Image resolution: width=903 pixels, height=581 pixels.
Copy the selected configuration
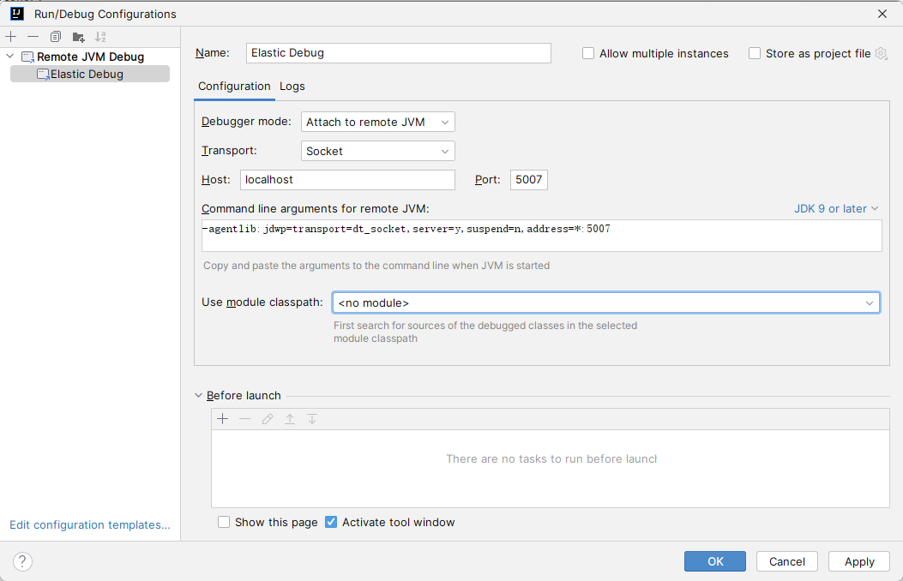[x=55, y=37]
